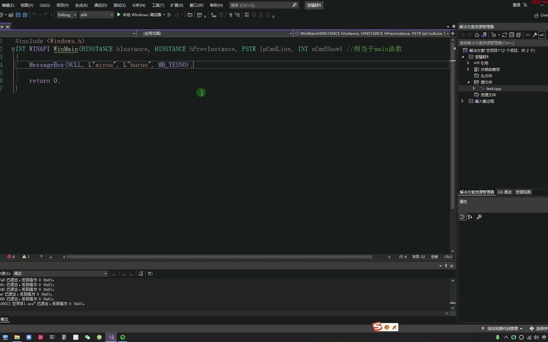This screenshot has width=548, height=342.
Task: Click the warning count indicator showing 1
Action: coord(26,257)
